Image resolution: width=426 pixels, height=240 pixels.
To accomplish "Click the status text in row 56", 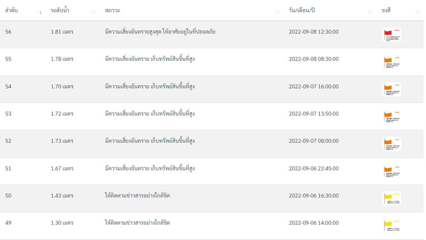I will coord(160,32).
